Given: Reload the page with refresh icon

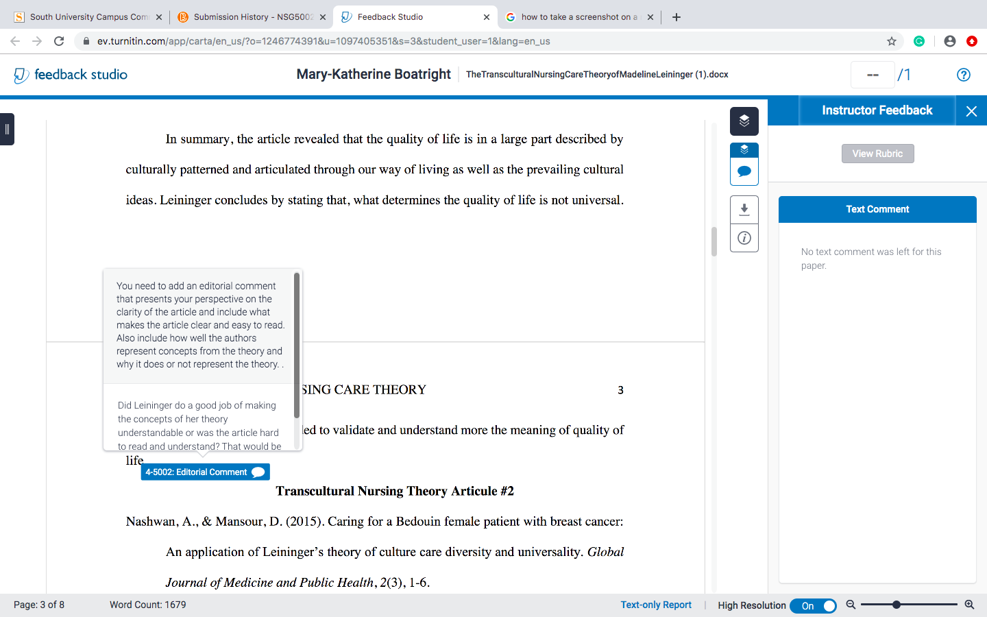Looking at the screenshot, I should pyautogui.click(x=59, y=41).
